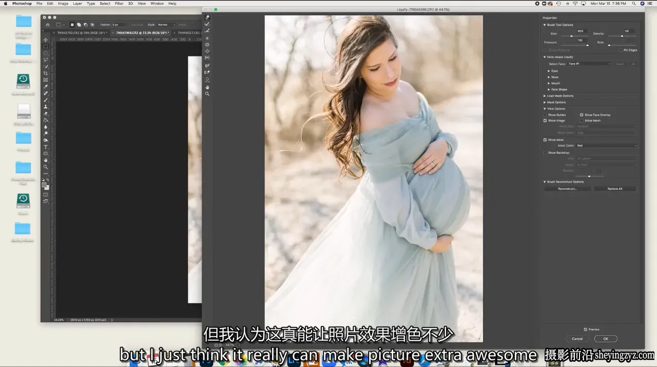Open the Mask Color dropdown
The width and height of the screenshot is (657, 367).
606,146
